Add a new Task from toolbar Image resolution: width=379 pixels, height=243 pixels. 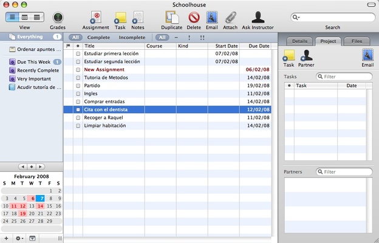120,18
